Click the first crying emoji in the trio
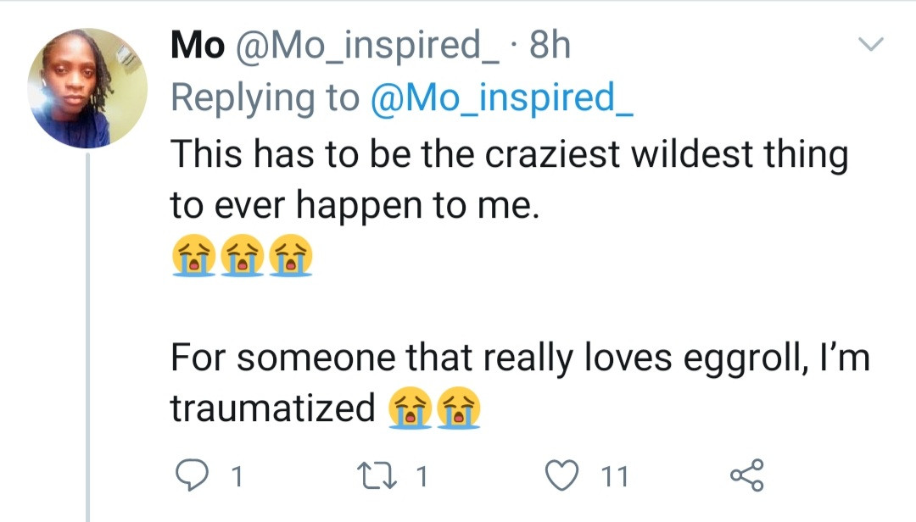Viewport: 916px width, 522px height. 193,257
